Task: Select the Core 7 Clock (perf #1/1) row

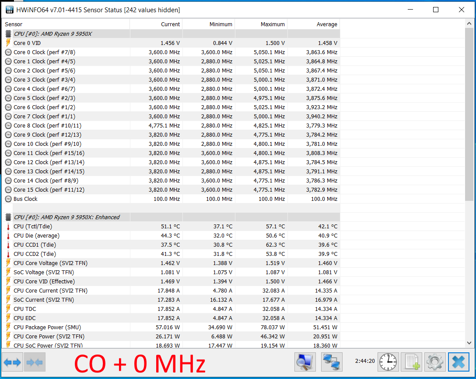Action: pyautogui.click(x=171, y=116)
